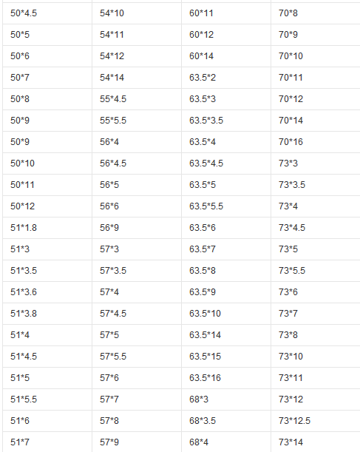Click the 70*16 cell
This screenshot has width=360, height=452.
point(316,142)
